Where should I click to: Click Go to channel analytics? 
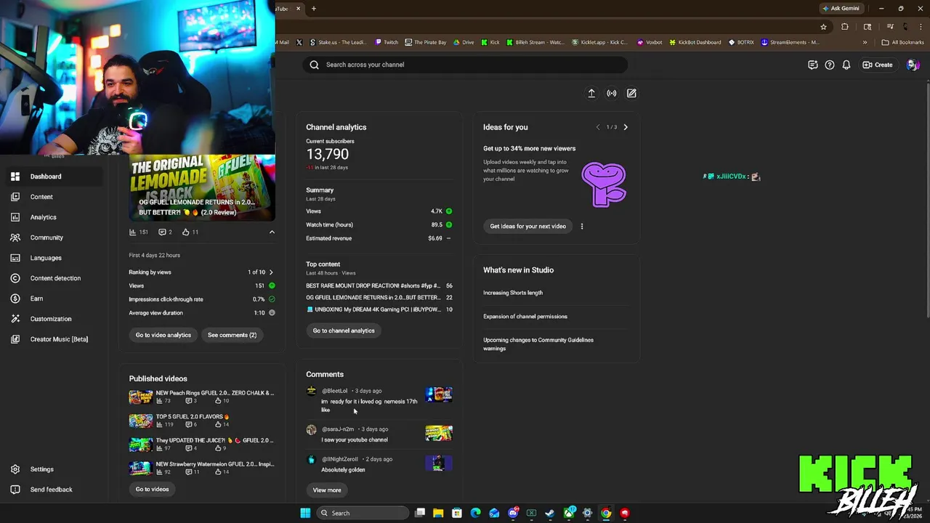344,331
